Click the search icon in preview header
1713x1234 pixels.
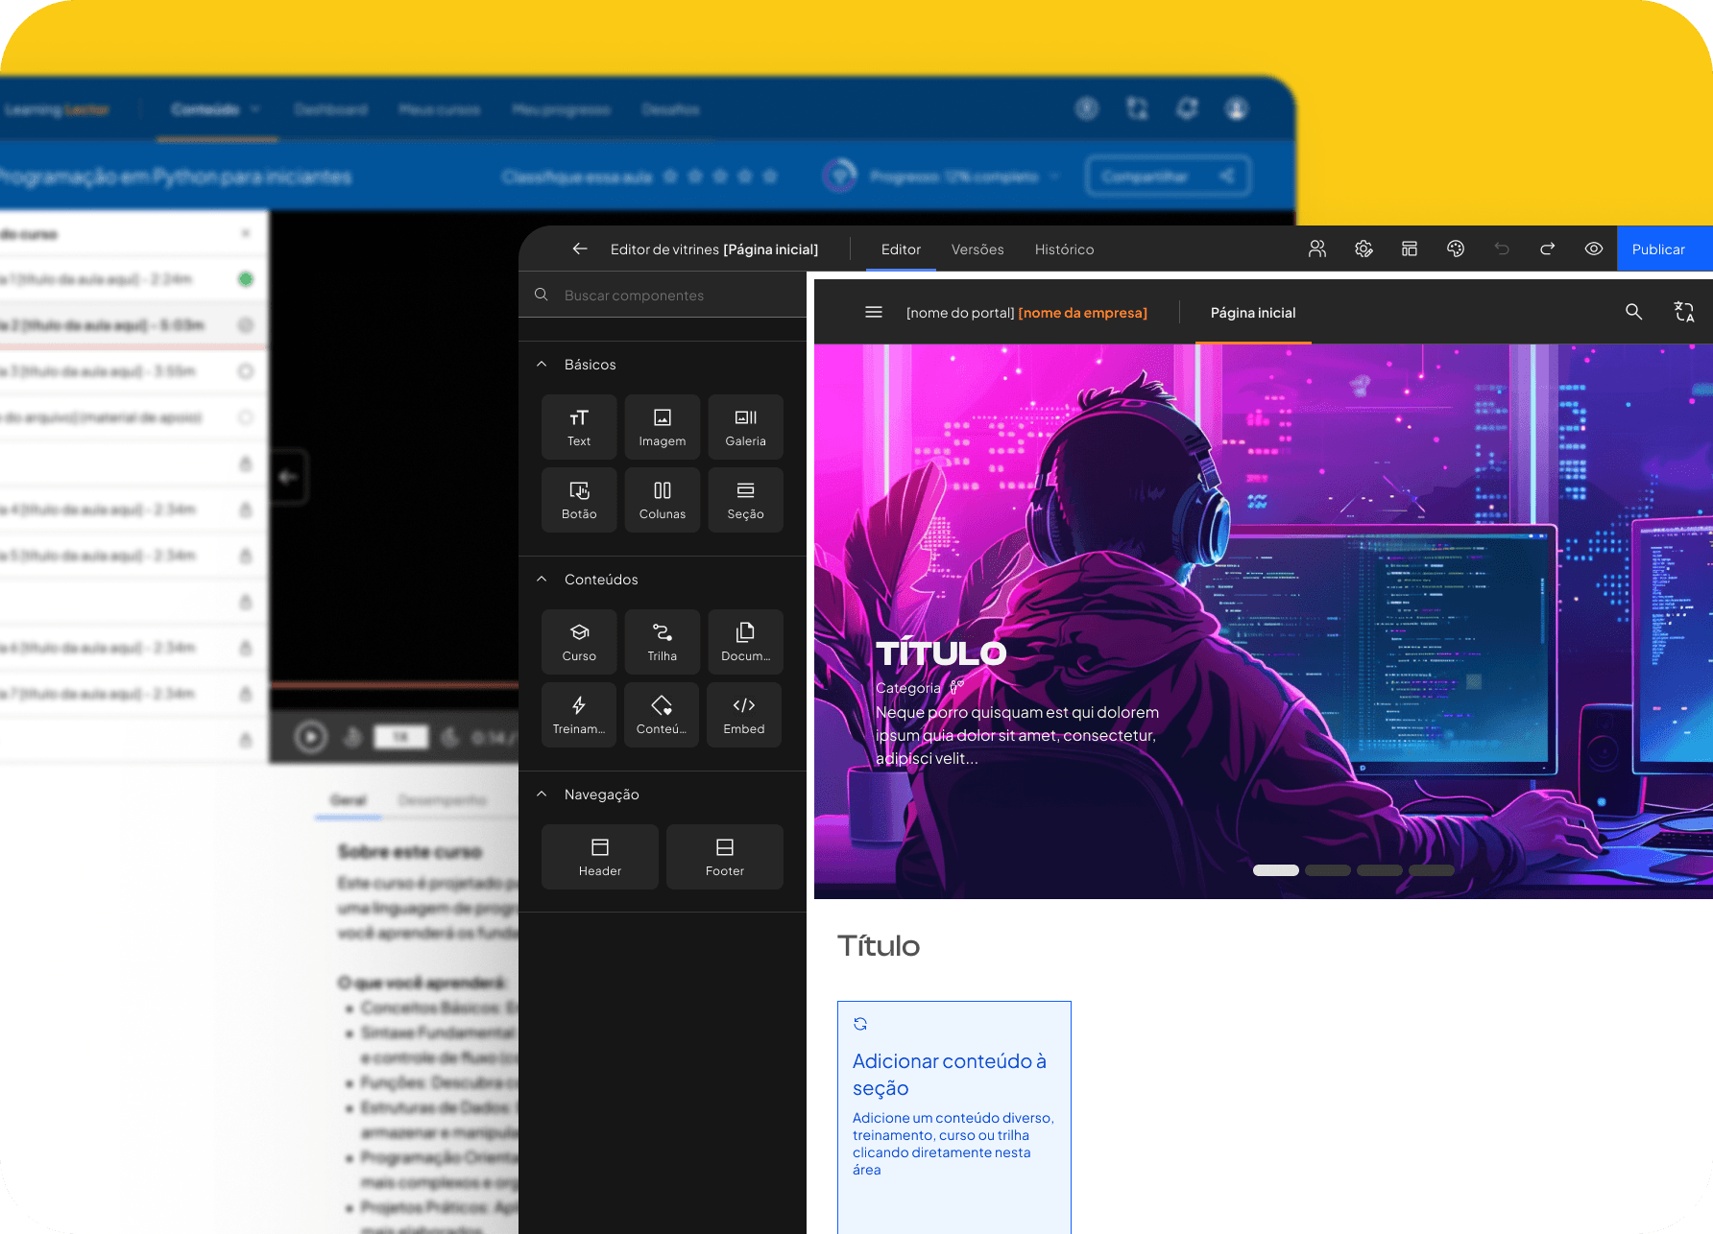(x=1633, y=312)
